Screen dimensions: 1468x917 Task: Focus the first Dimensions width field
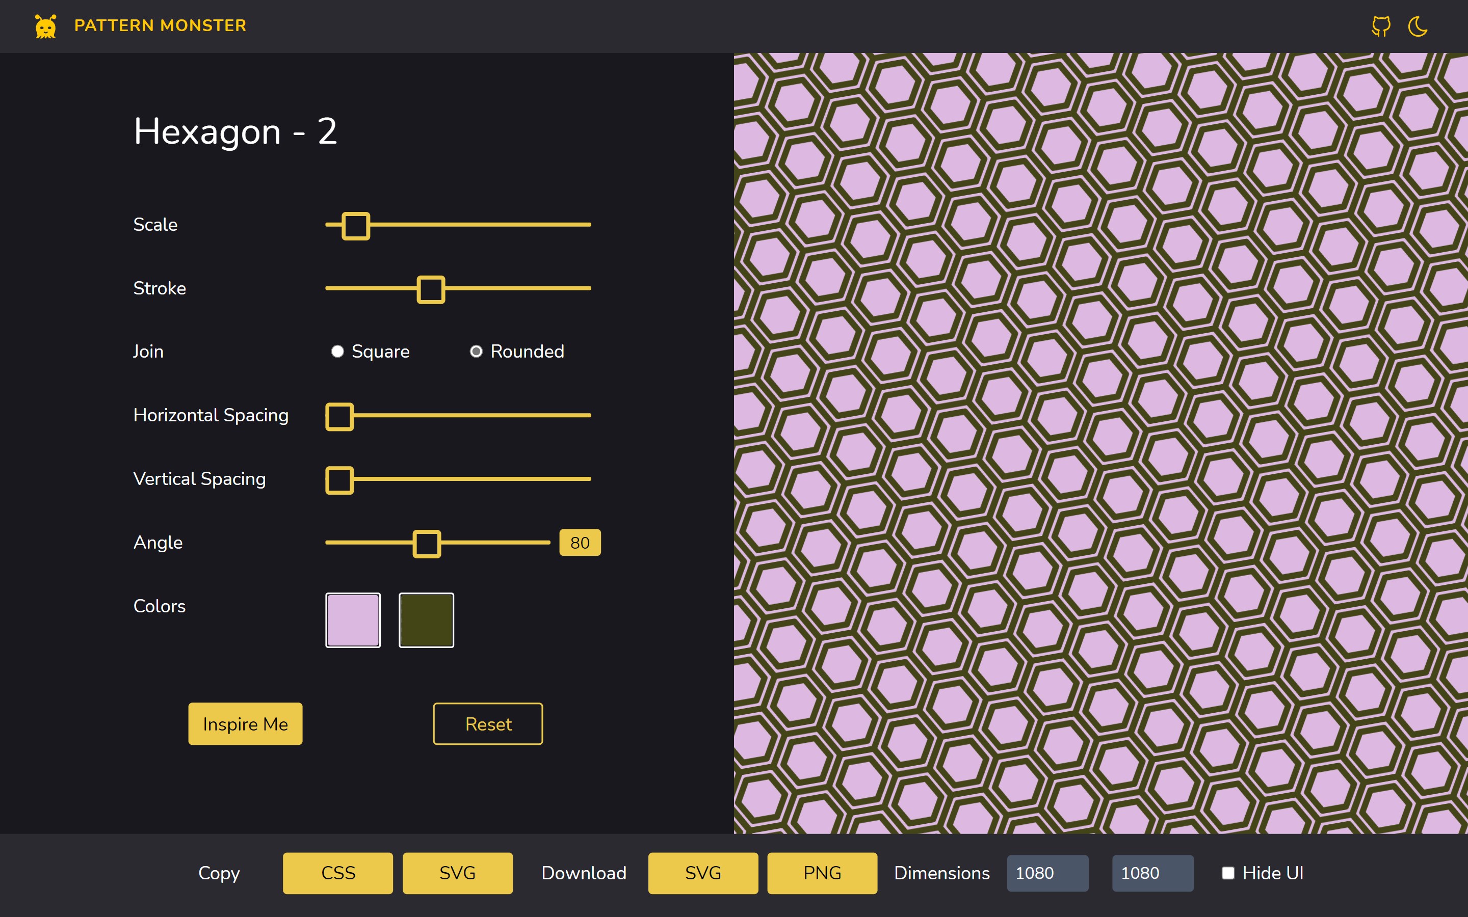(1047, 873)
